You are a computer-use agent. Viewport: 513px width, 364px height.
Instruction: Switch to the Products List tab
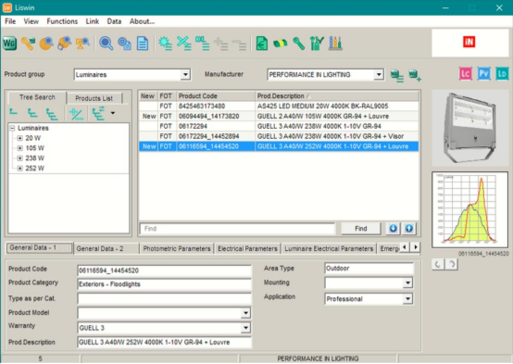94,98
